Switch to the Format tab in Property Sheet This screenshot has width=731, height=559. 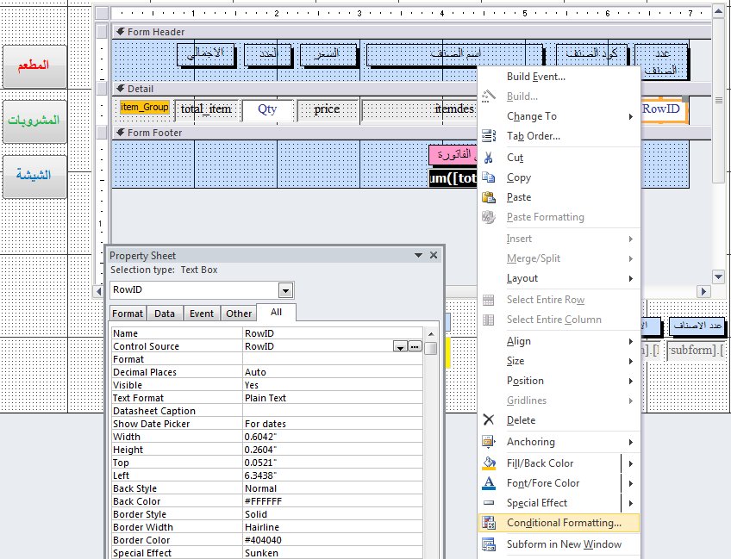point(128,314)
